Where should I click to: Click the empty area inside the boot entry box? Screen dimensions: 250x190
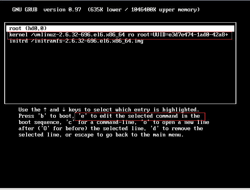coord(120,73)
